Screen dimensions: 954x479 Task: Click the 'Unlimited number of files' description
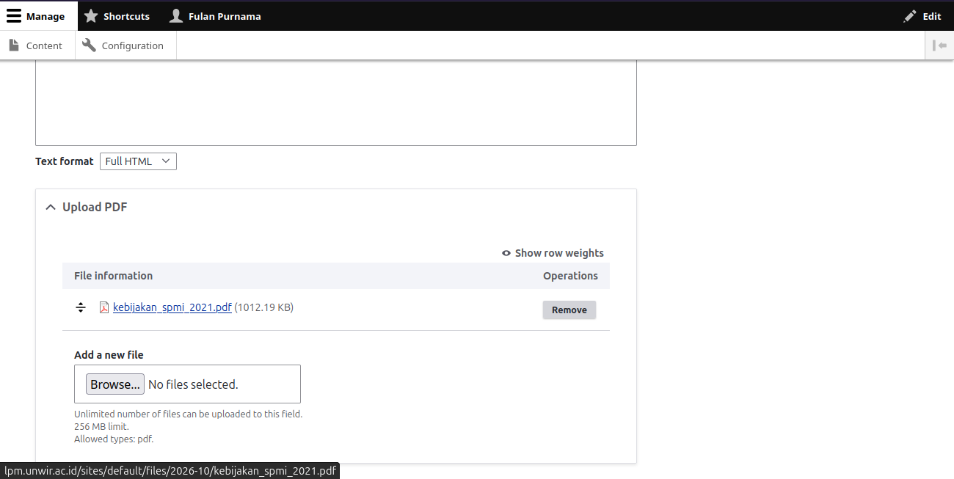[x=188, y=414]
